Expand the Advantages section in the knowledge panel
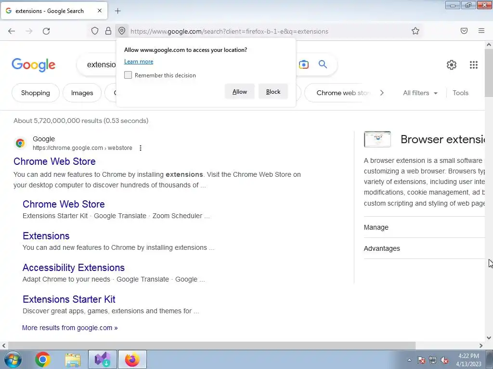 point(425,248)
